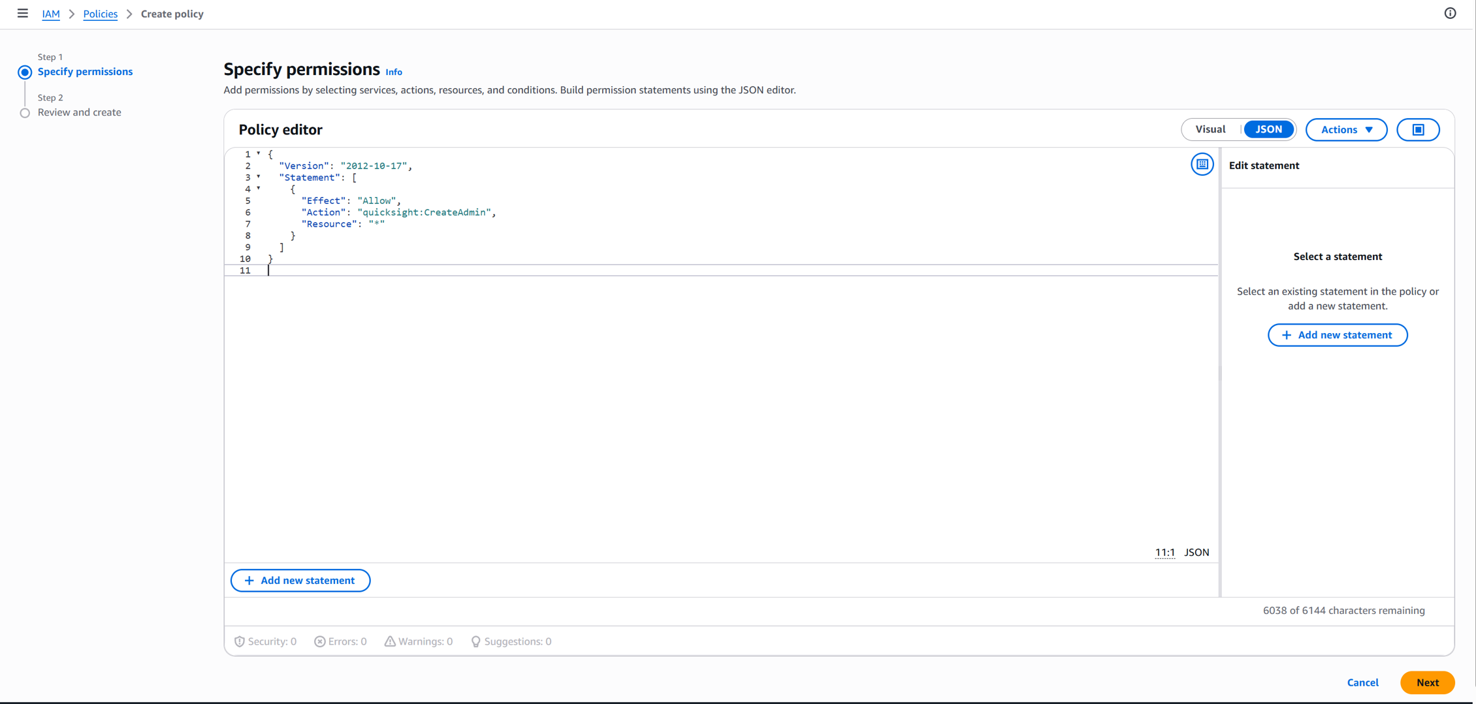Click the Warnings triangle icon
Viewport: 1476px width, 704px height.
(390, 641)
